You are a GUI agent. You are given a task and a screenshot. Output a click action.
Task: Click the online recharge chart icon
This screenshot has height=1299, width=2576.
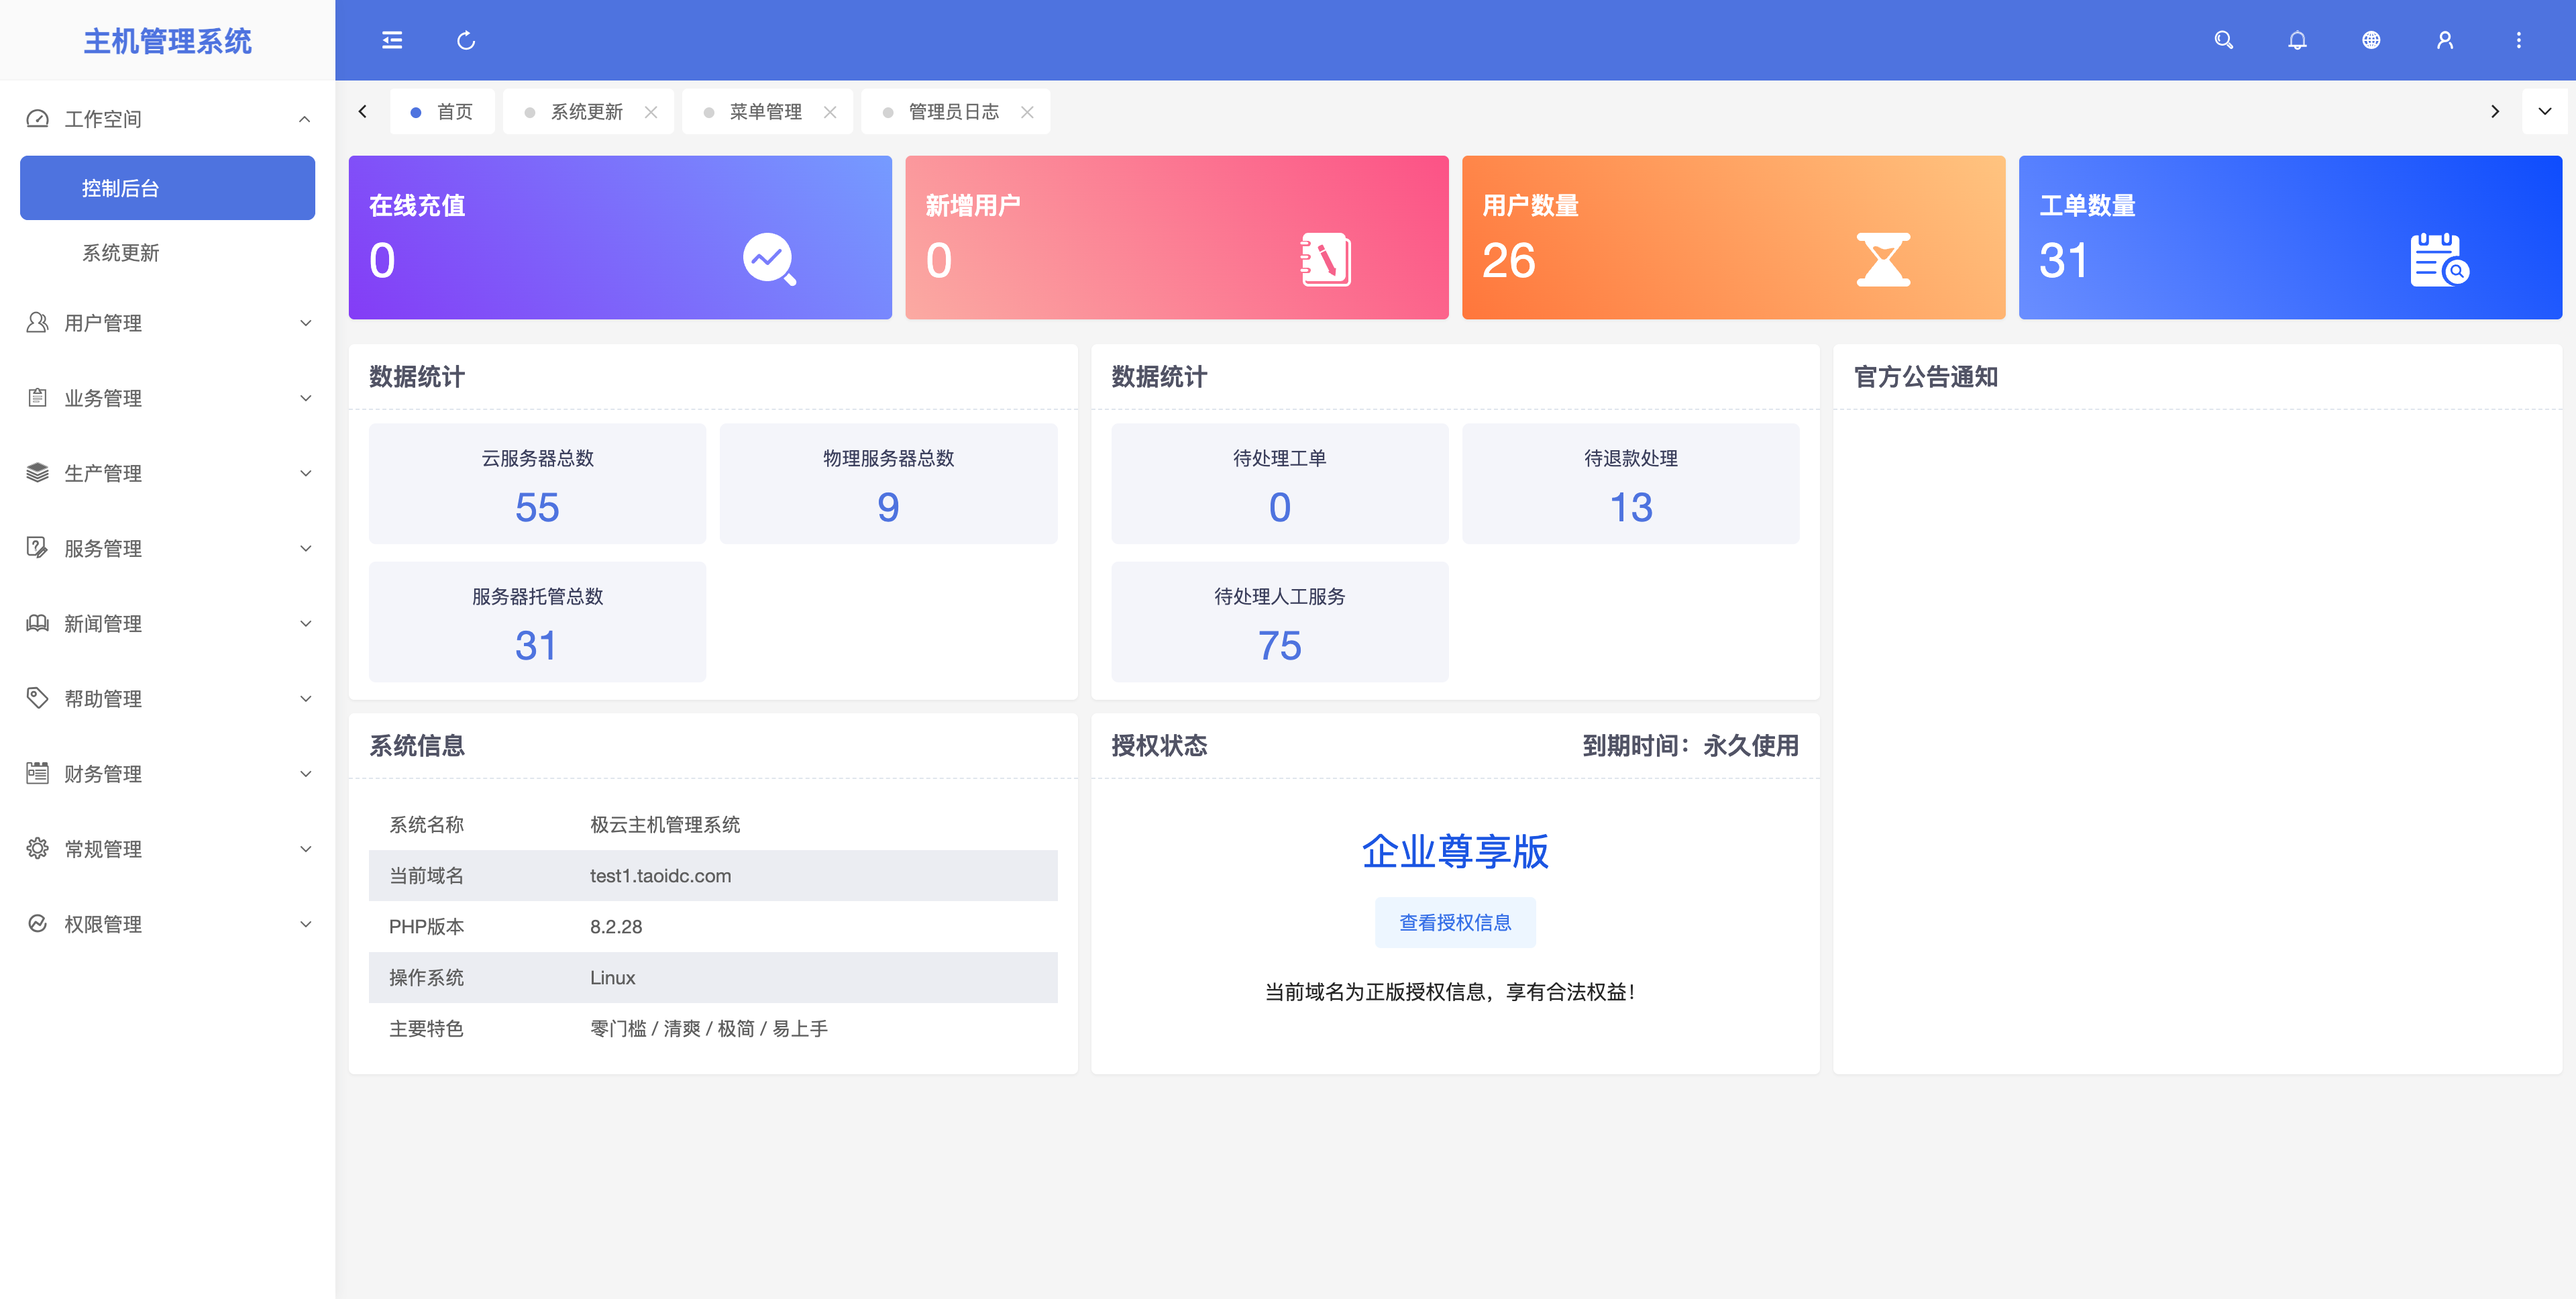click(769, 260)
